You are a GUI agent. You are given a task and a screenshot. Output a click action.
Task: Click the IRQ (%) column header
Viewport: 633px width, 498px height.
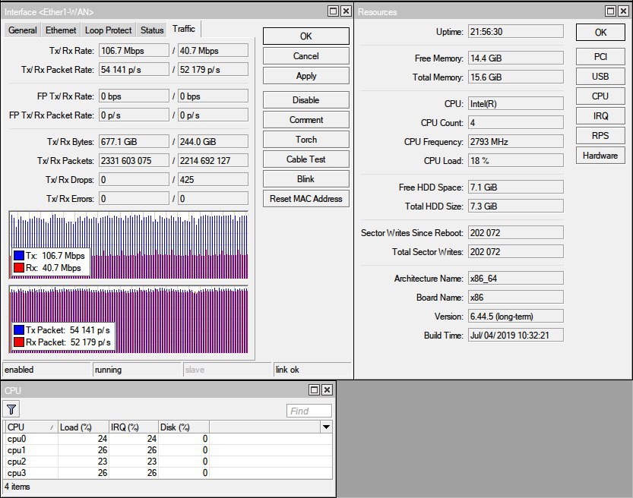pos(134,427)
